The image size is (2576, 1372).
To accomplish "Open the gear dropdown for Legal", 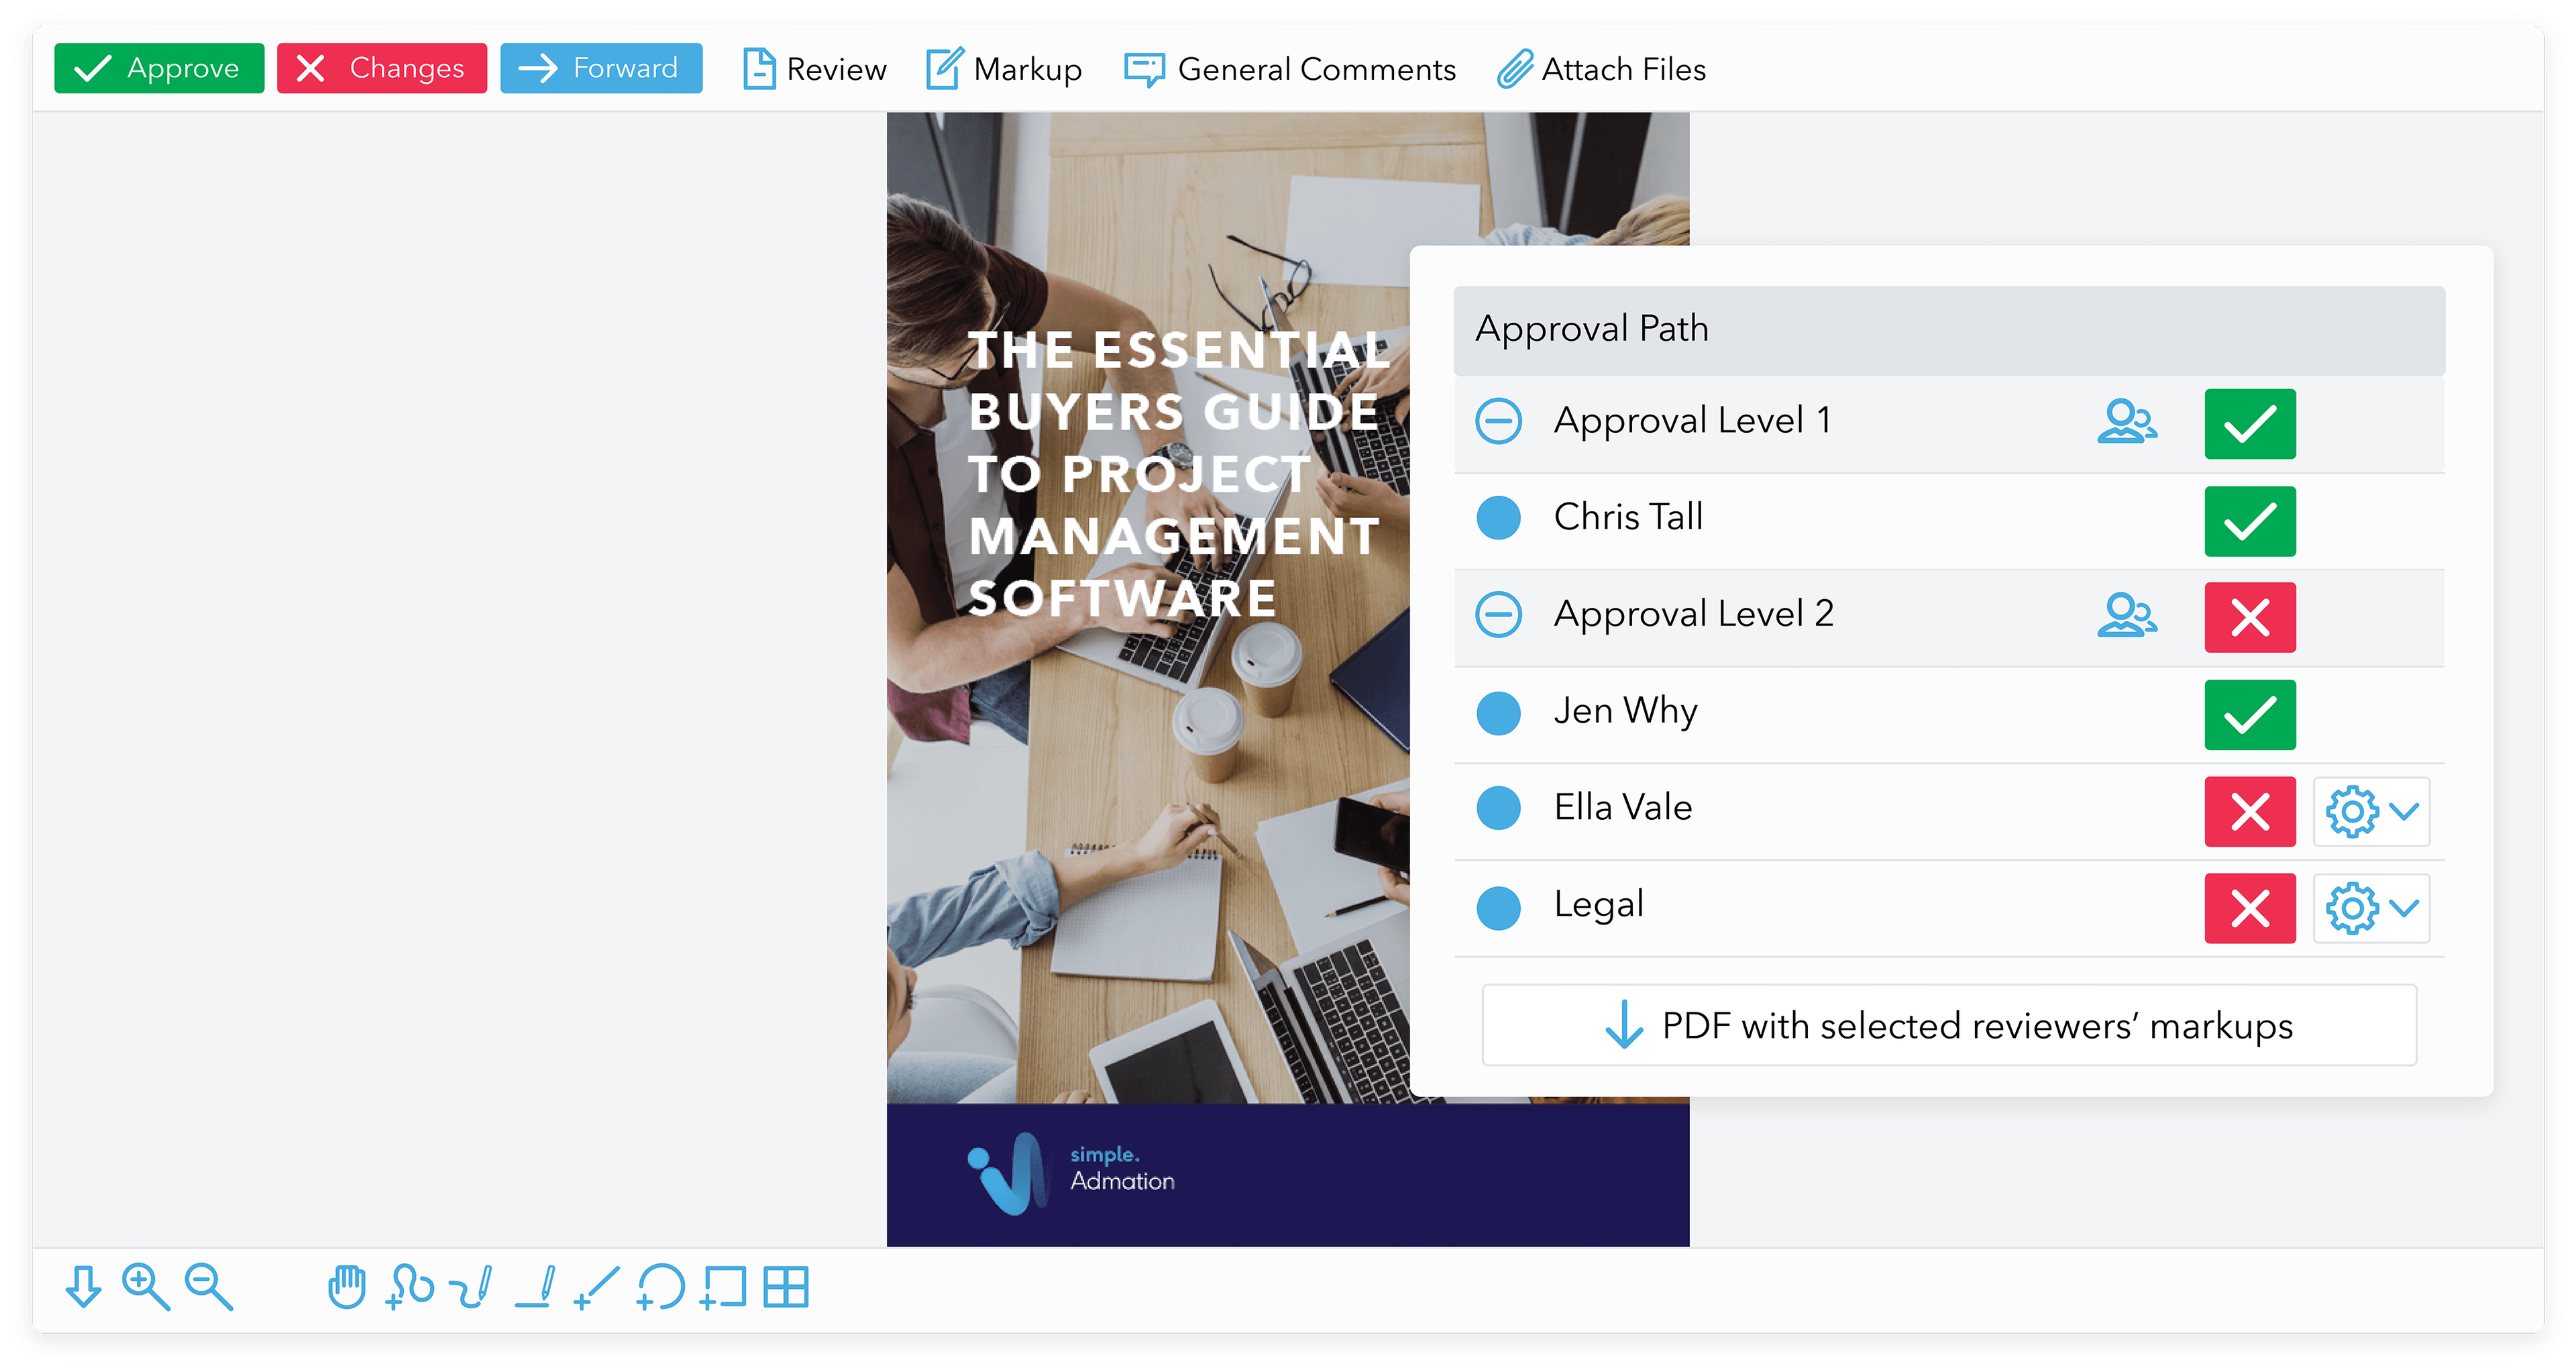I will tap(2371, 908).
